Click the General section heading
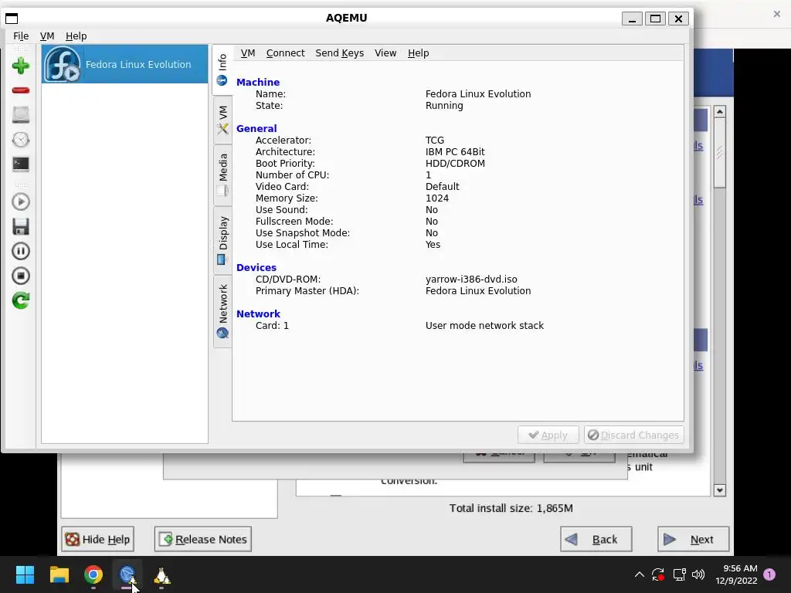791x593 pixels. (256, 129)
